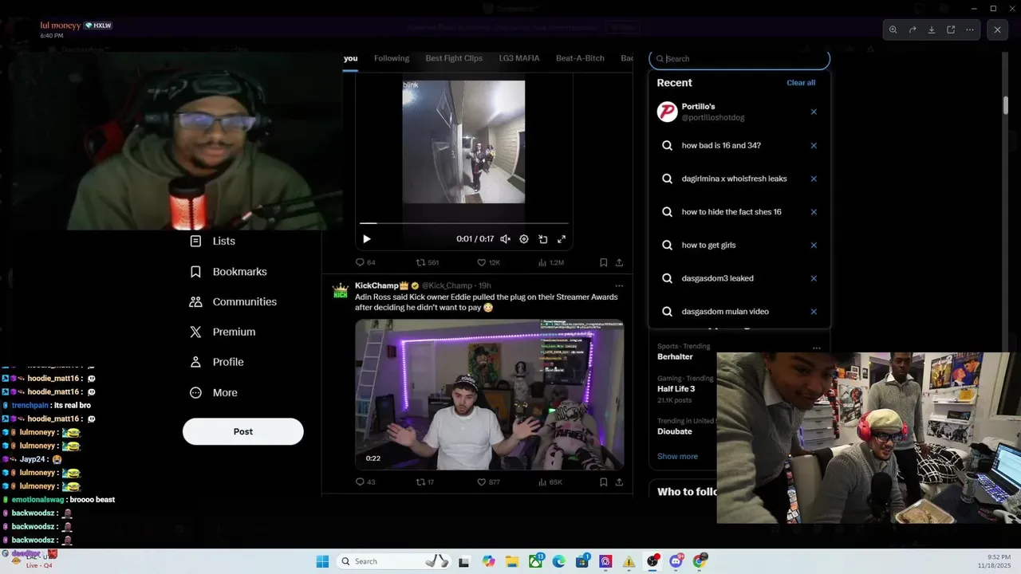Remove 'how bad is 16 and 34?' search

point(814,146)
